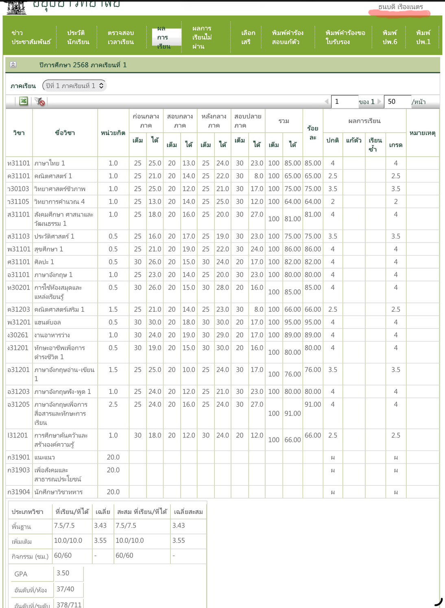Click พิมพ์คำร้องสอบแก้ตัว link
The height and width of the screenshot is (608, 445).
click(288, 37)
